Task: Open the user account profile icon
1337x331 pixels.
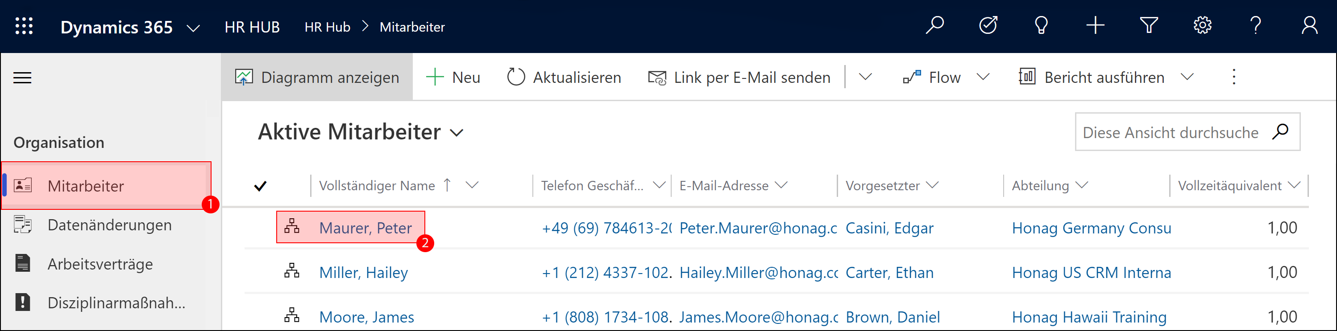Action: click(1309, 25)
